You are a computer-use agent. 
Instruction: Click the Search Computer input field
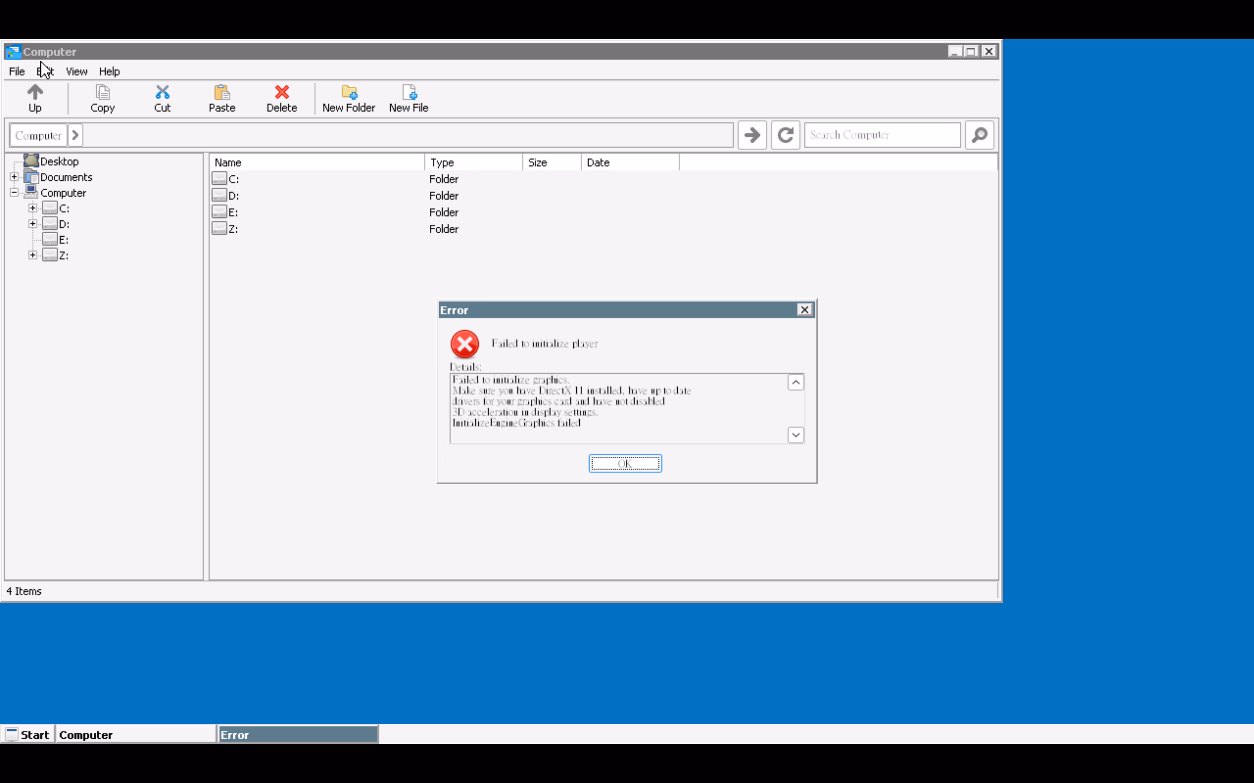coord(882,135)
